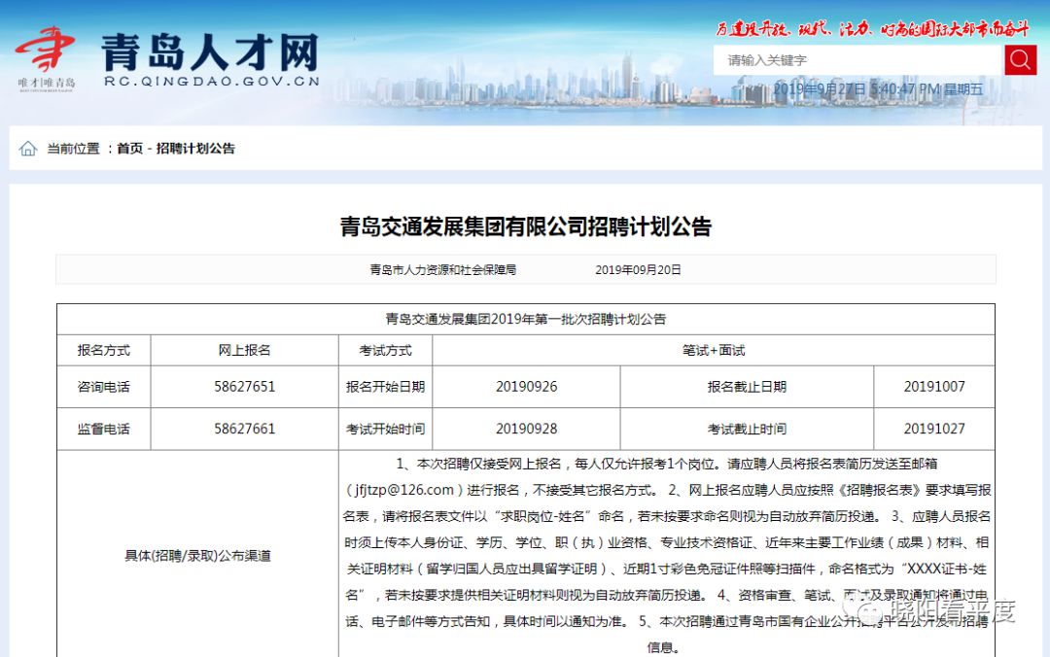Click the home icon in breadcrumb

[x=28, y=149]
